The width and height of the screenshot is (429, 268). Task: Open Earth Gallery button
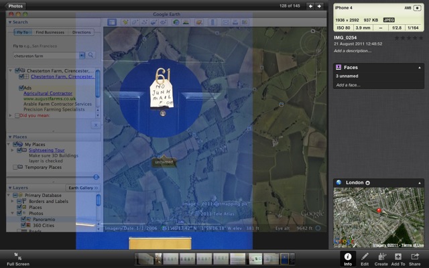pyautogui.click(x=83, y=188)
